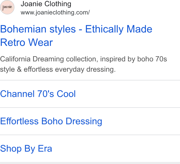Click the 'Boho' word in second sitelink

[52, 121]
